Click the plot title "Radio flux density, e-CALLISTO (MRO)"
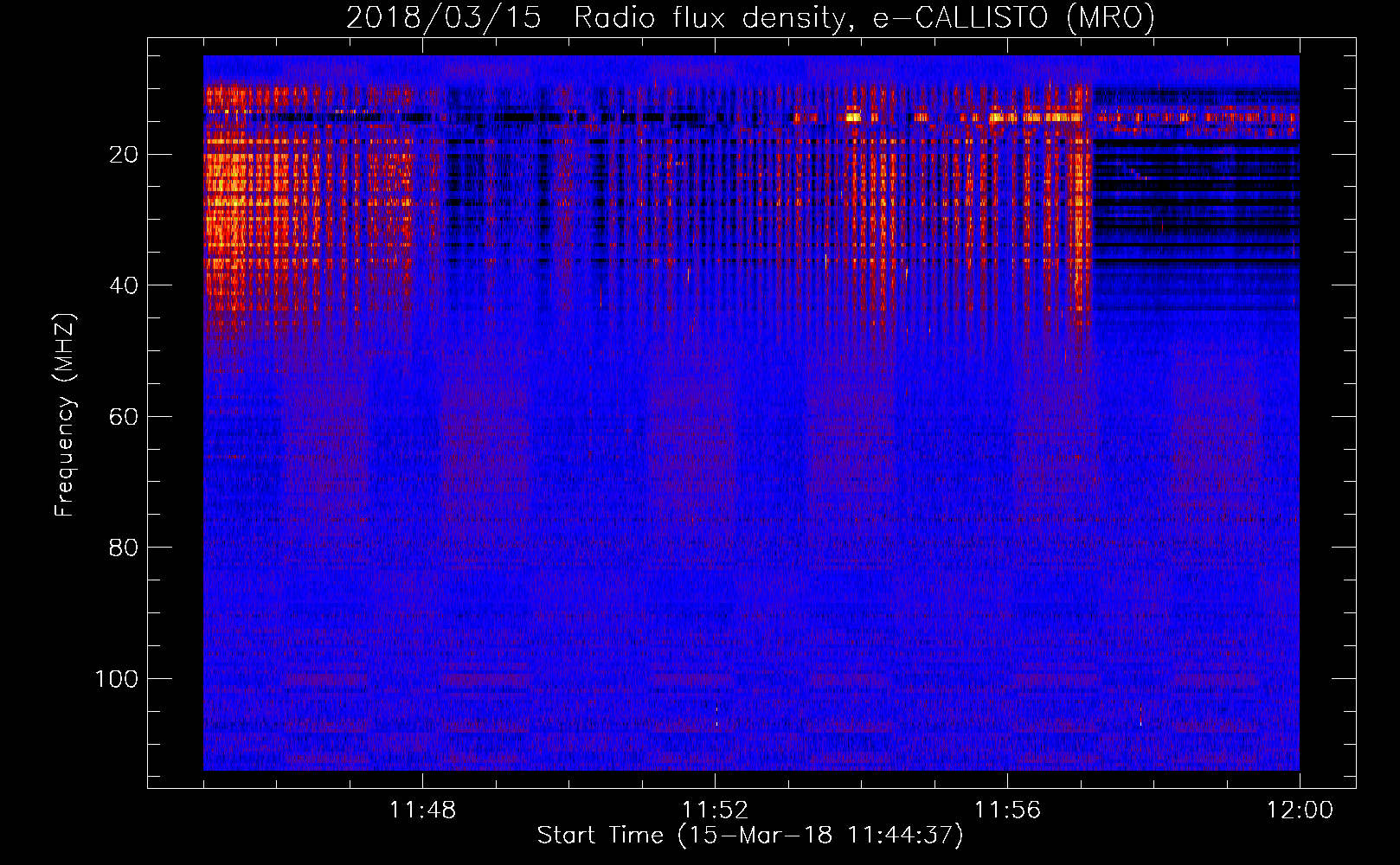Viewport: 1400px width, 865px height. 864,18
